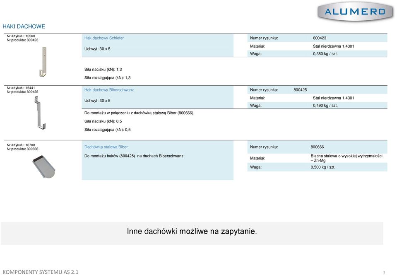This screenshot has height=275, width=397.
Task: Click Siła rozciągająca (kN): 1,3
Action: click(x=107, y=78)
